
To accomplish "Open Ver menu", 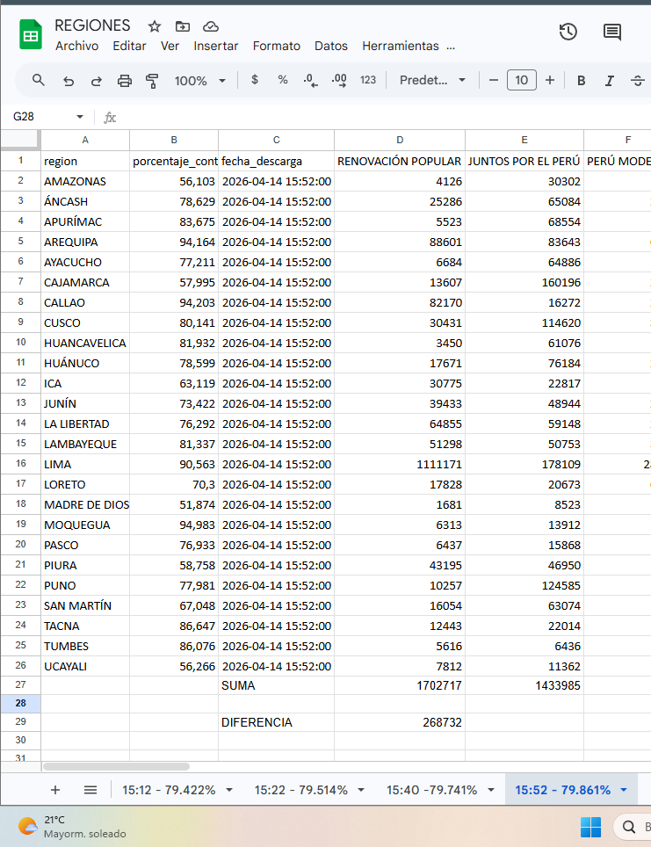I will point(170,46).
